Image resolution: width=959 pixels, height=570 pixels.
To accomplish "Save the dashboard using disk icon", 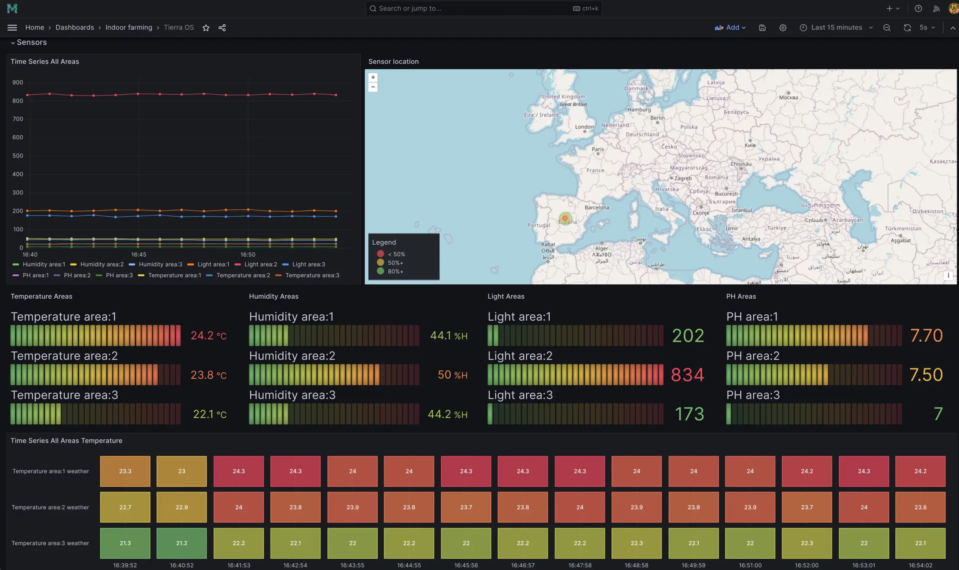I will 762,28.
